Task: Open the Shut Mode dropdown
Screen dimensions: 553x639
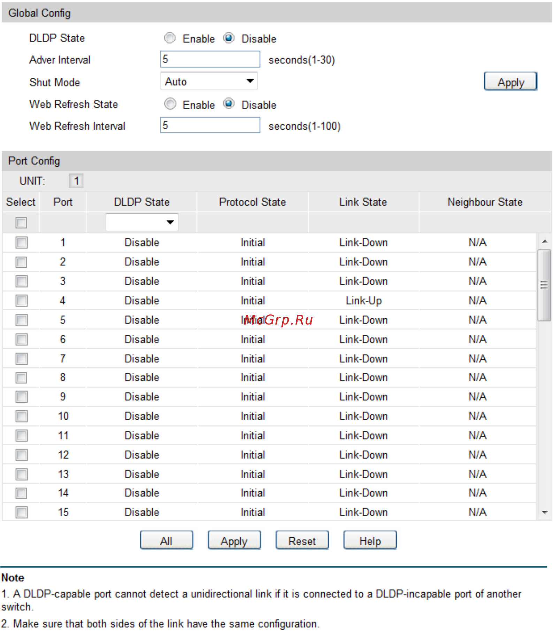Action: [x=209, y=81]
